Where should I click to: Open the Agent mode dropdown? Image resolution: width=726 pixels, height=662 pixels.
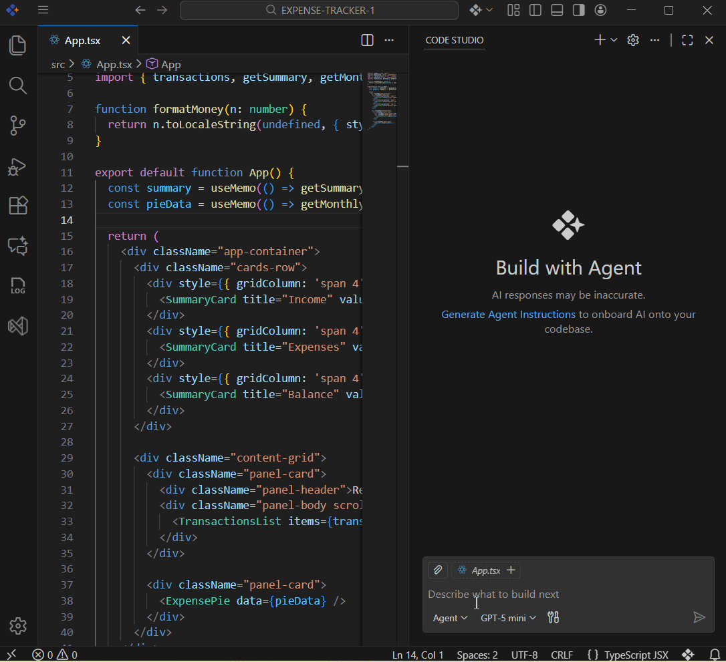(x=450, y=618)
